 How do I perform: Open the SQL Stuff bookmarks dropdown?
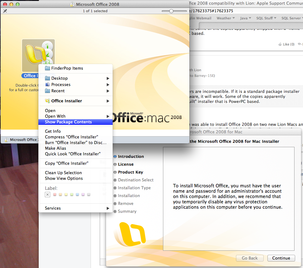(266, 18)
